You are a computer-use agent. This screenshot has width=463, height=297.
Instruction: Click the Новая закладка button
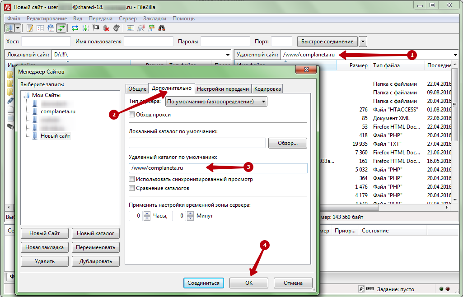tap(45, 247)
